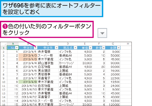Click cell インク9色 in row 4
This screenshot has height=106, width=152.
point(68,59)
